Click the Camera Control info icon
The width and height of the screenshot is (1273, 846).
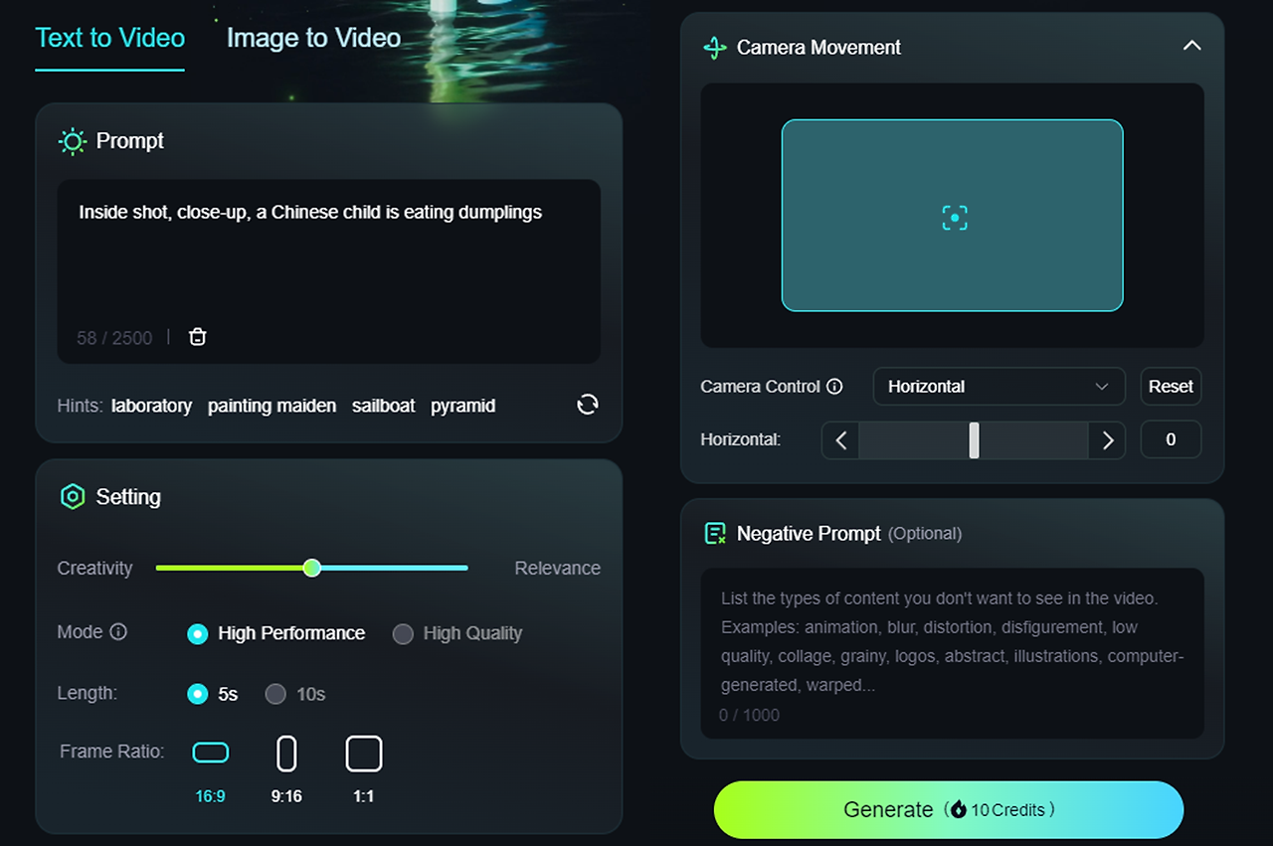pyautogui.click(x=834, y=386)
